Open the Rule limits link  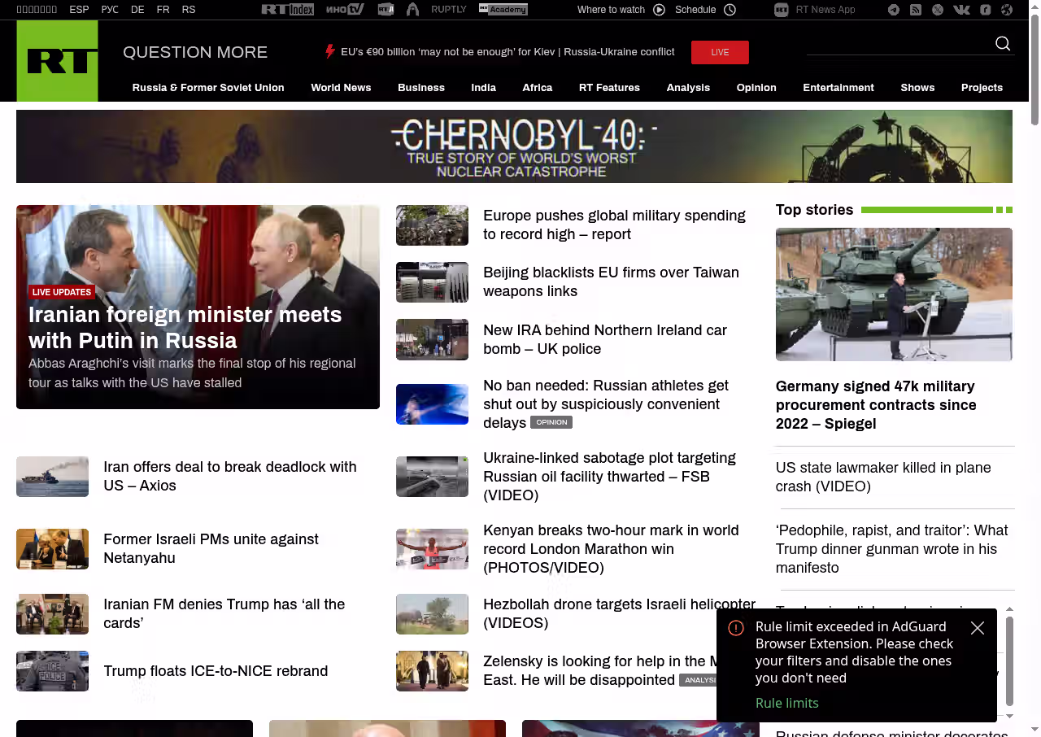(786, 703)
